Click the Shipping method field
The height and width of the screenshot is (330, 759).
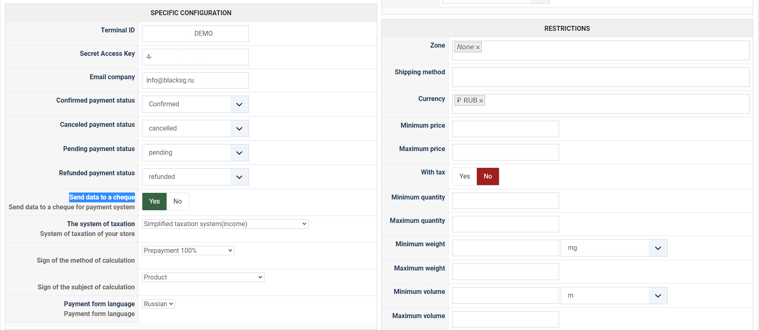tap(600, 77)
